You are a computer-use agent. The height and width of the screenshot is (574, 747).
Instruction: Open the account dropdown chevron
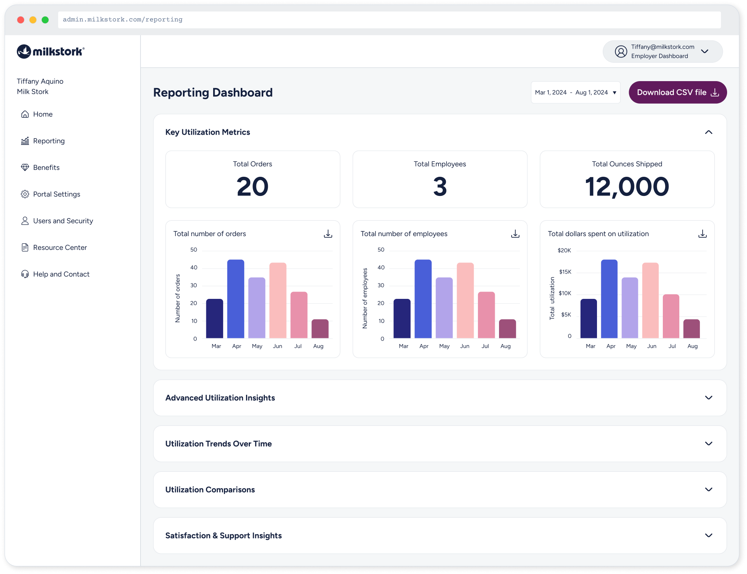pos(705,51)
